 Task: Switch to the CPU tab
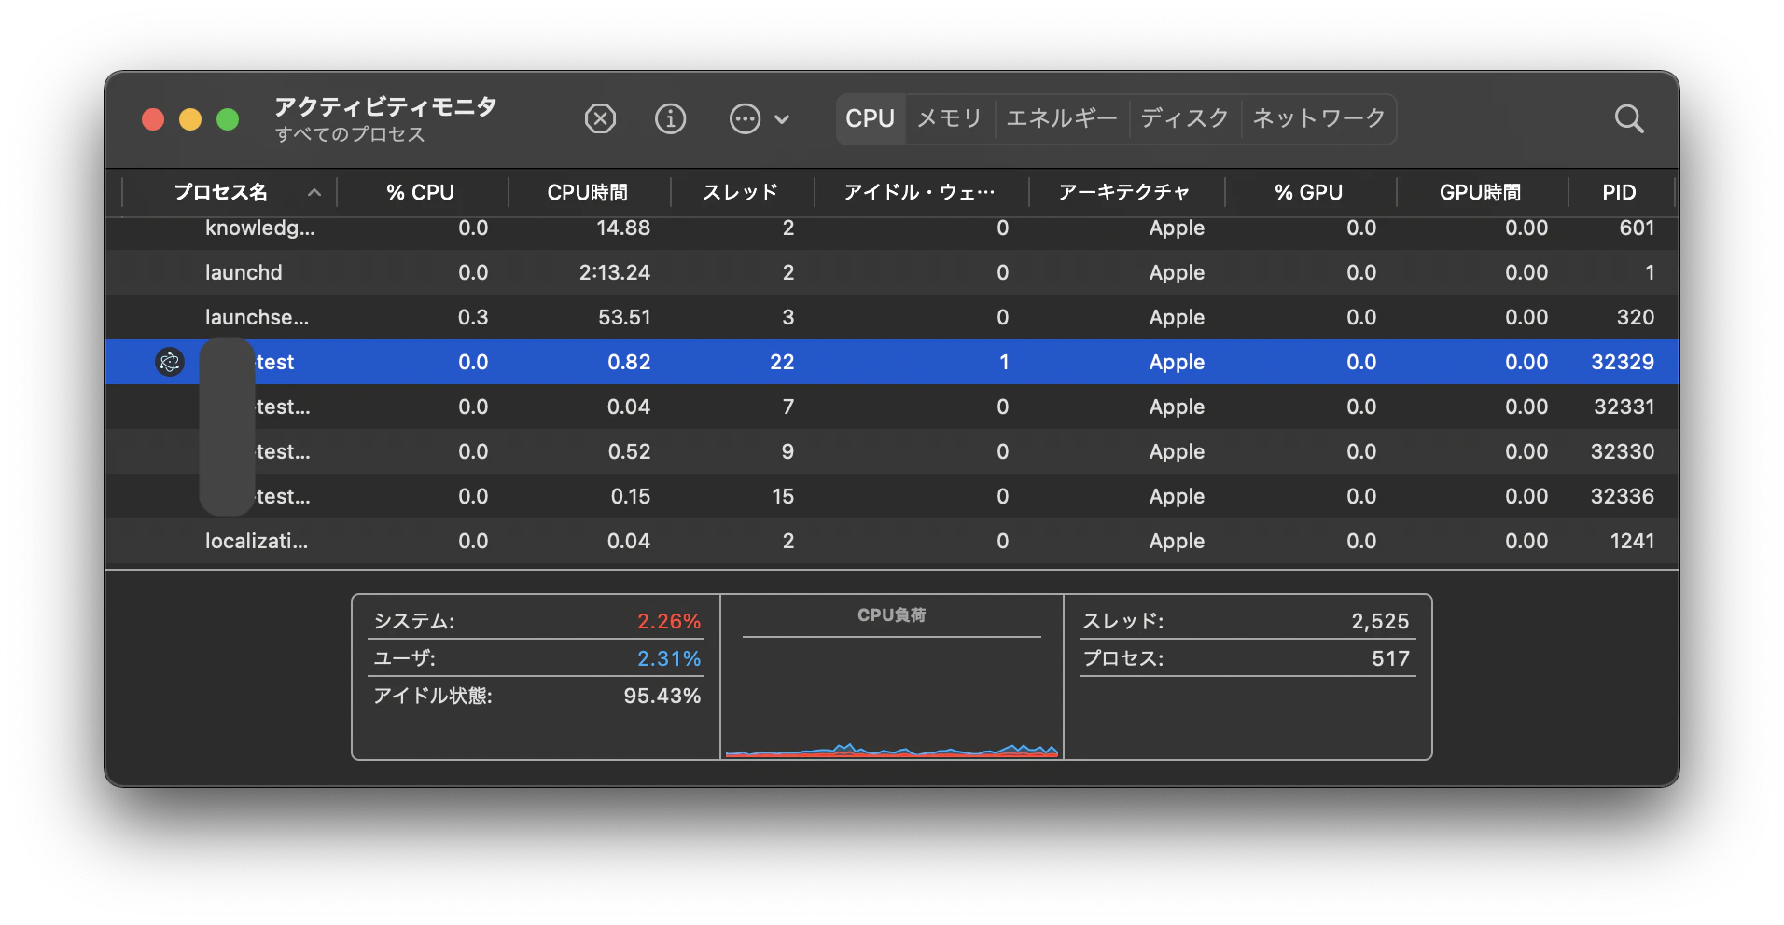pyautogui.click(x=870, y=118)
